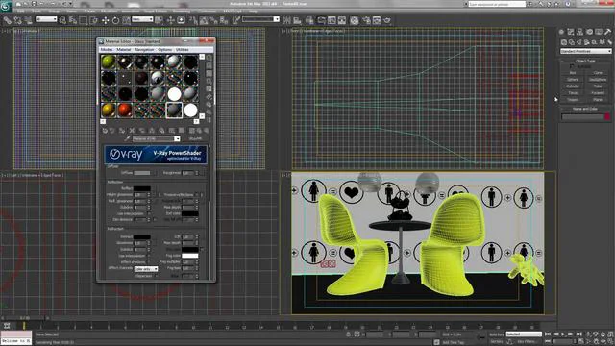Click the red object color swatch
This screenshot has width=615, height=346.
pos(607,117)
